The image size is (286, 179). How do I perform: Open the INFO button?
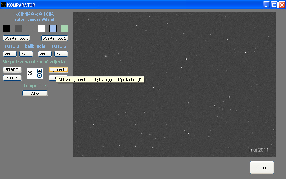[35, 93]
